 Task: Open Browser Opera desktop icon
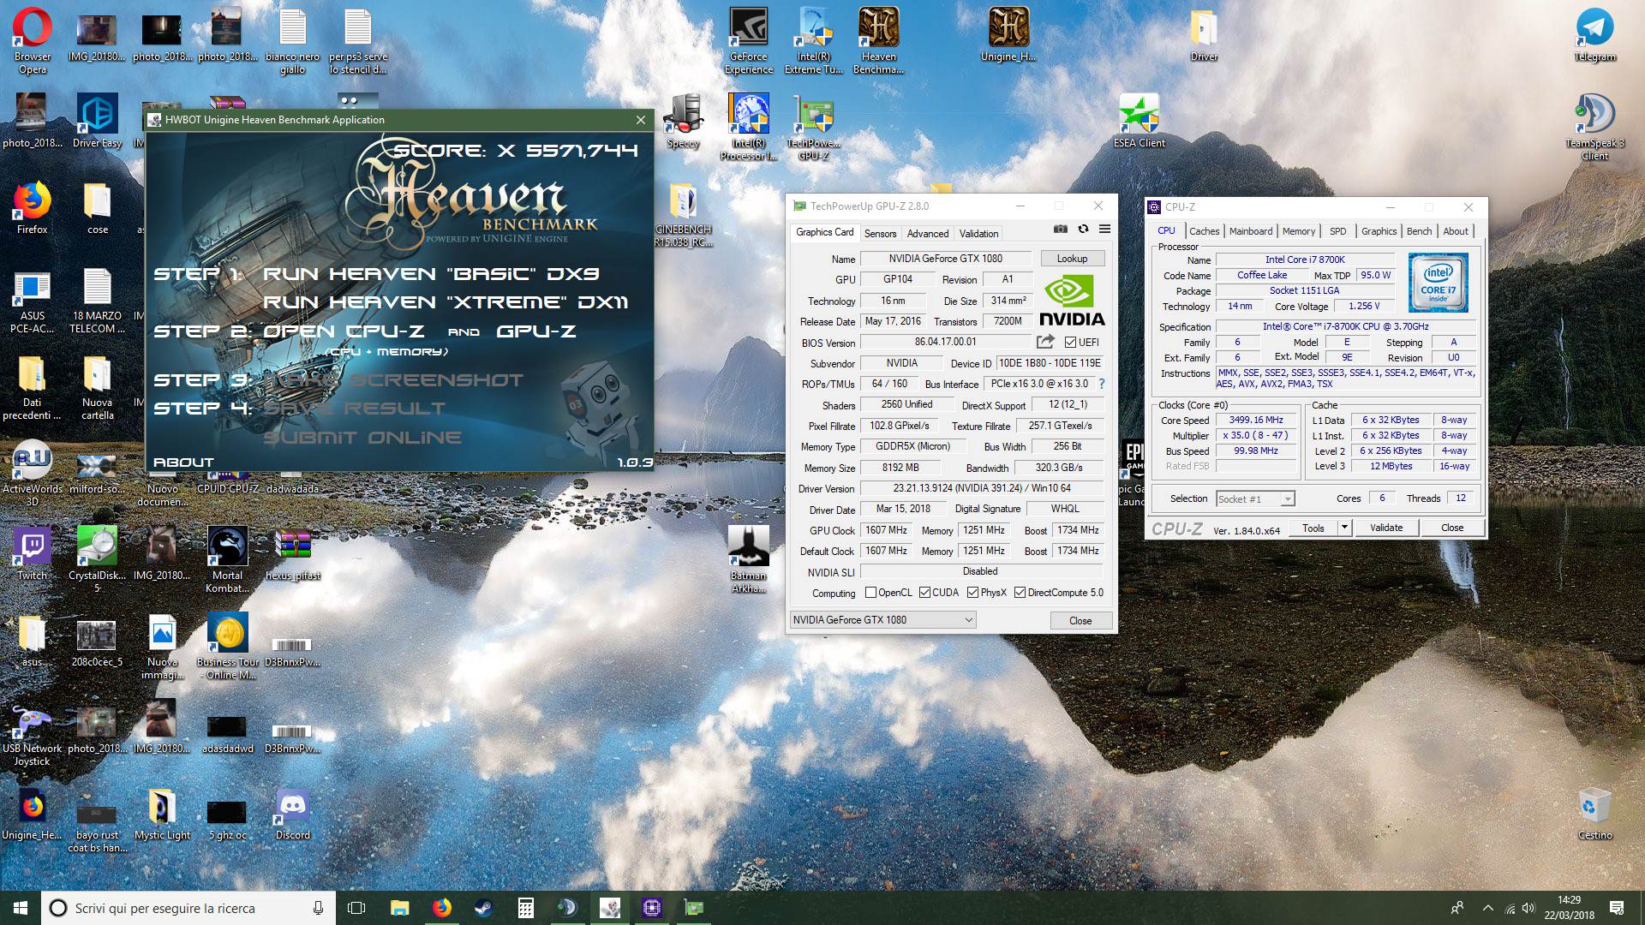(33, 41)
